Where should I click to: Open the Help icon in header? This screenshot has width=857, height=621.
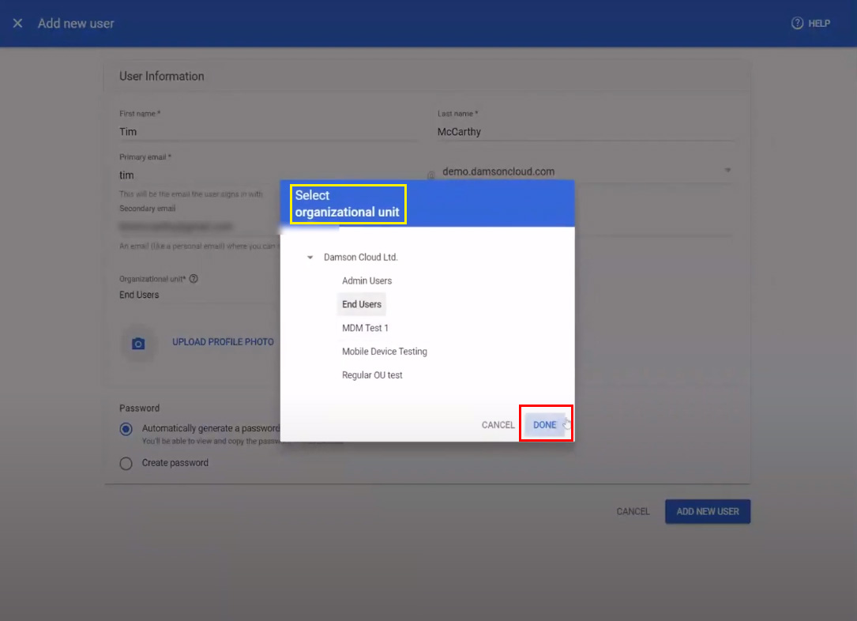pyautogui.click(x=798, y=24)
